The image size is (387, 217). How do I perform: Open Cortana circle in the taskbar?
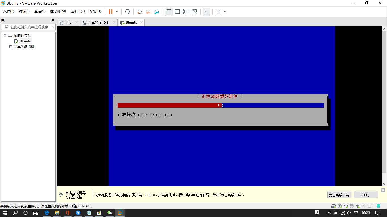pos(25,213)
